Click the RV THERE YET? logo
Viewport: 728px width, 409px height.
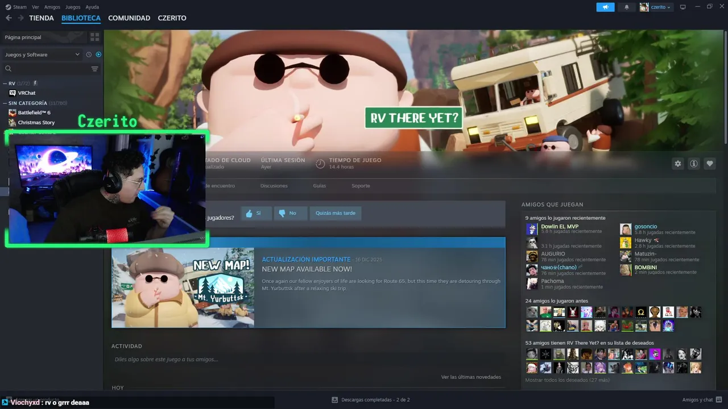tap(413, 118)
